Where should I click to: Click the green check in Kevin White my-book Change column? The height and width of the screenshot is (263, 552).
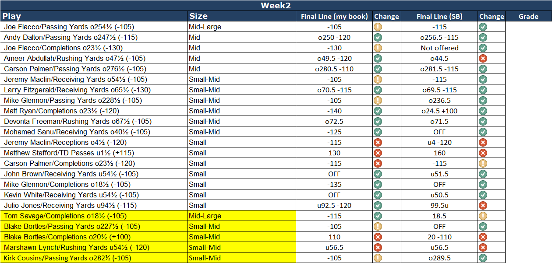[378, 195]
